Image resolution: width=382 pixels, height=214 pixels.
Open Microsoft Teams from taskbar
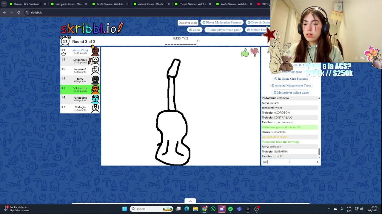[239, 209]
